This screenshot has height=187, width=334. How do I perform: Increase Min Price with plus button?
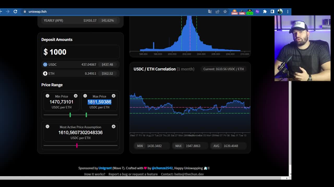[76, 96]
